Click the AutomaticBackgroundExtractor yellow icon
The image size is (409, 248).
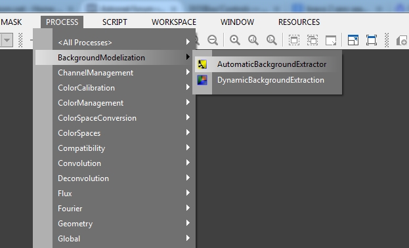pos(202,64)
